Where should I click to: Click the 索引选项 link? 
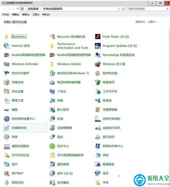point(109,137)
